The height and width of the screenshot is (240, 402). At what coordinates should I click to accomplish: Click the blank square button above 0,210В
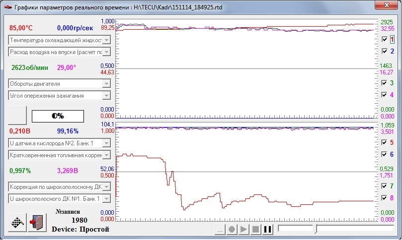click(x=18, y=115)
